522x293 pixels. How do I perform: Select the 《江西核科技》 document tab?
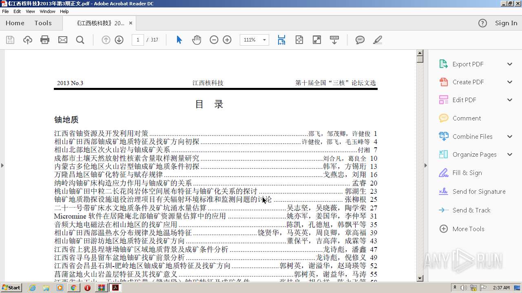[100, 23]
